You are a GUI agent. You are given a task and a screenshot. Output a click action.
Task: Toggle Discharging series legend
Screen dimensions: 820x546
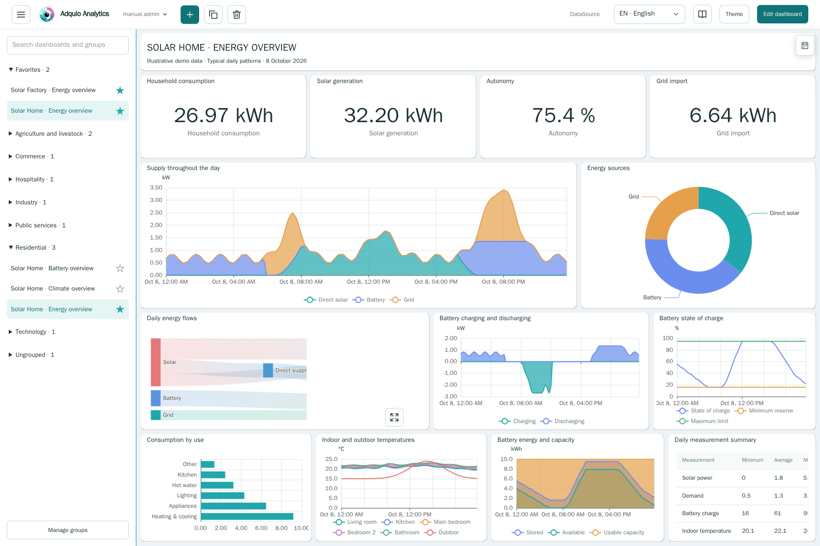[x=562, y=421]
